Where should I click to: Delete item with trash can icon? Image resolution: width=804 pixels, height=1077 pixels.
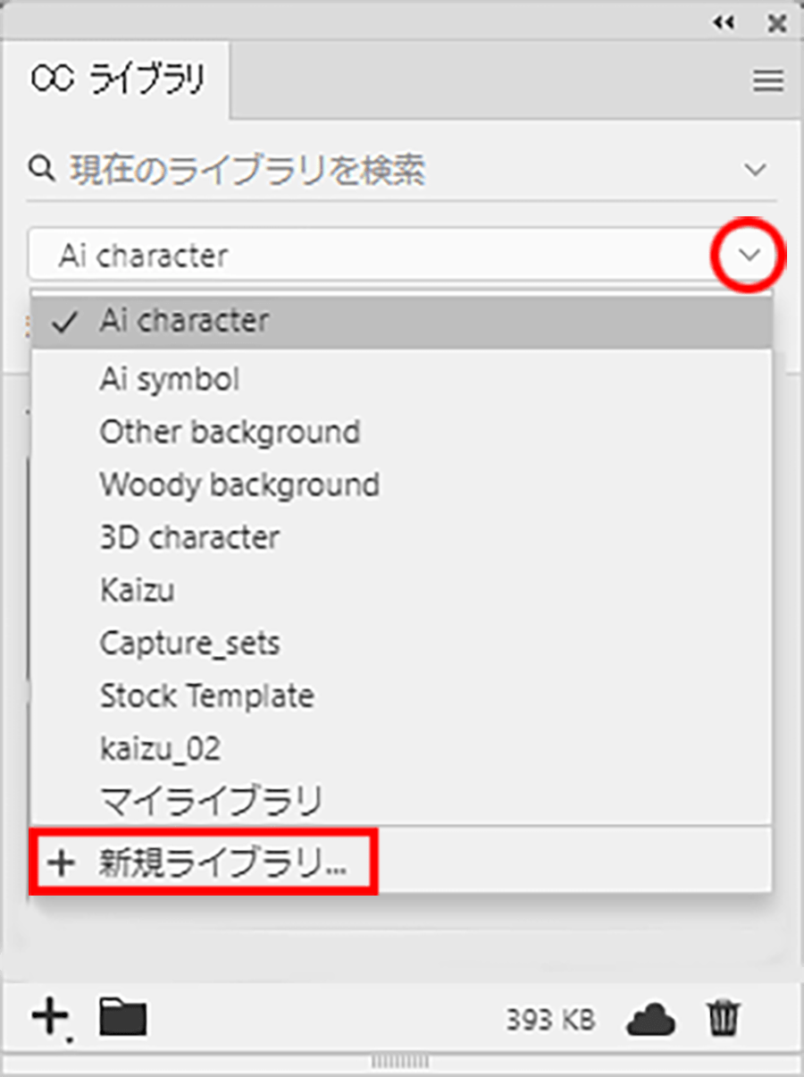click(723, 1018)
